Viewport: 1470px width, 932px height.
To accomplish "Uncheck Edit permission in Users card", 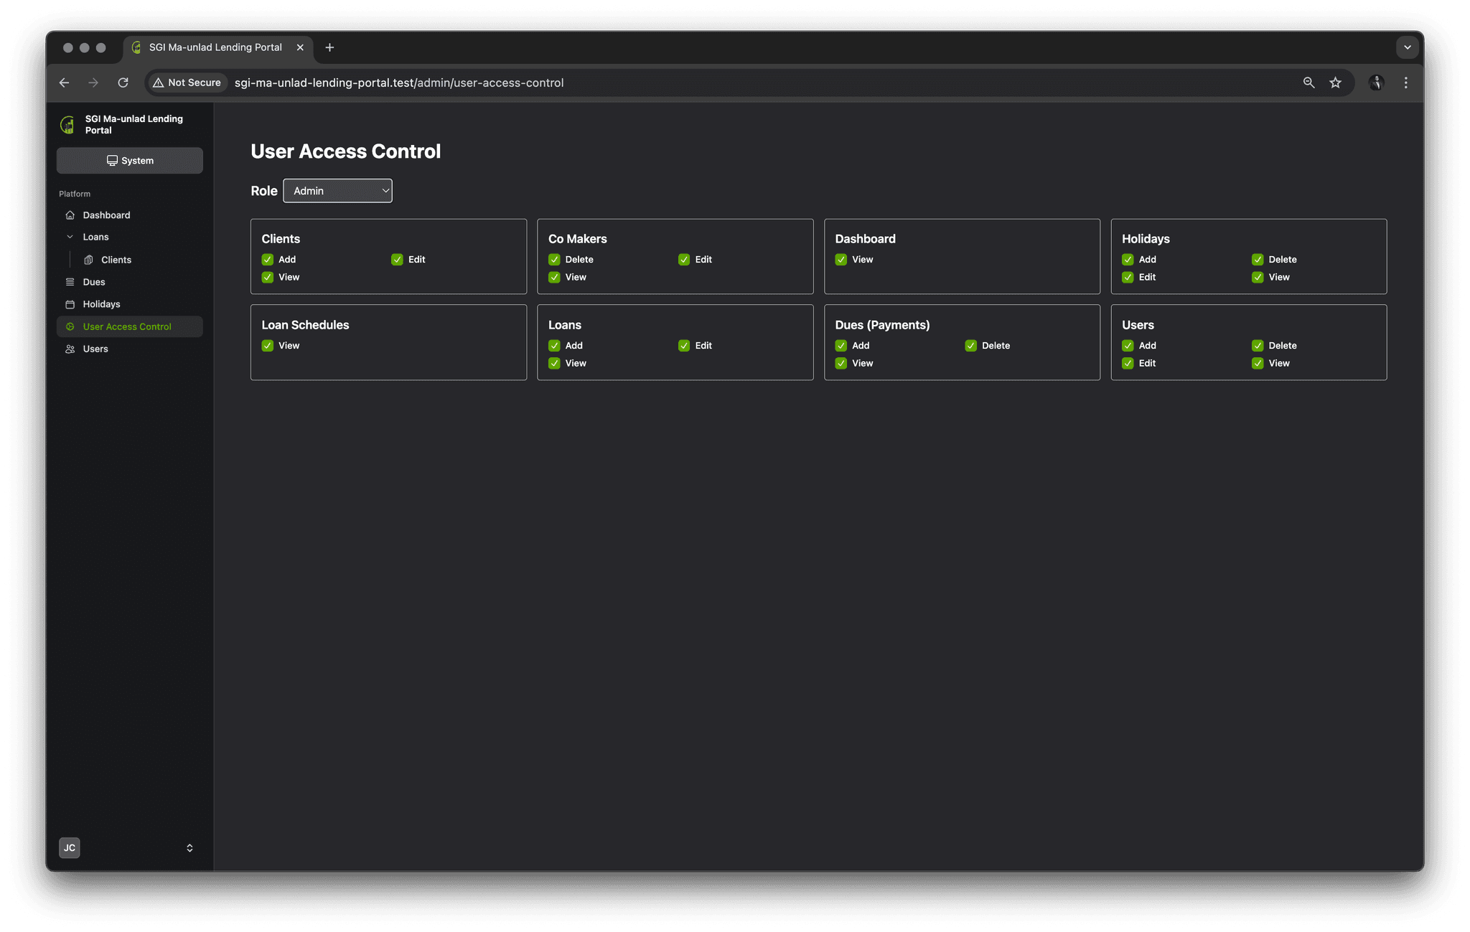I will point(1128,363).
